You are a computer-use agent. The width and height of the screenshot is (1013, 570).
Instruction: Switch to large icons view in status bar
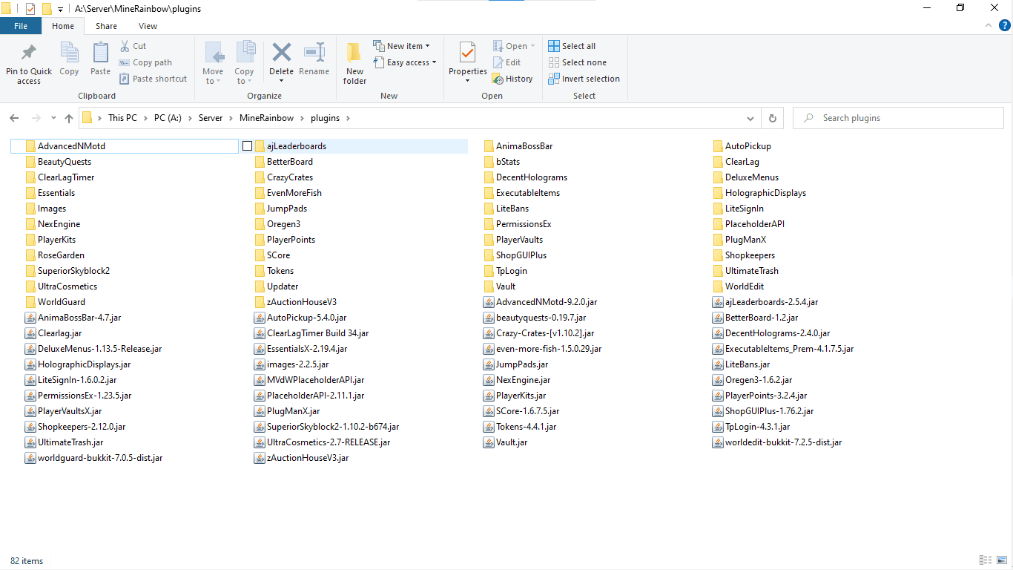[x=1001, y=560]
